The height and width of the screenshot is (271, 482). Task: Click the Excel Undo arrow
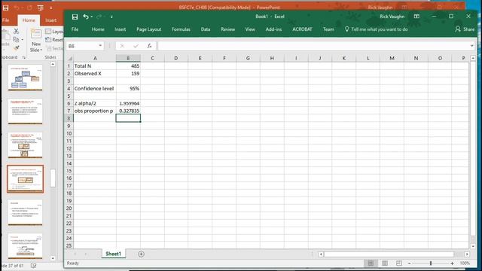(86, 17)
